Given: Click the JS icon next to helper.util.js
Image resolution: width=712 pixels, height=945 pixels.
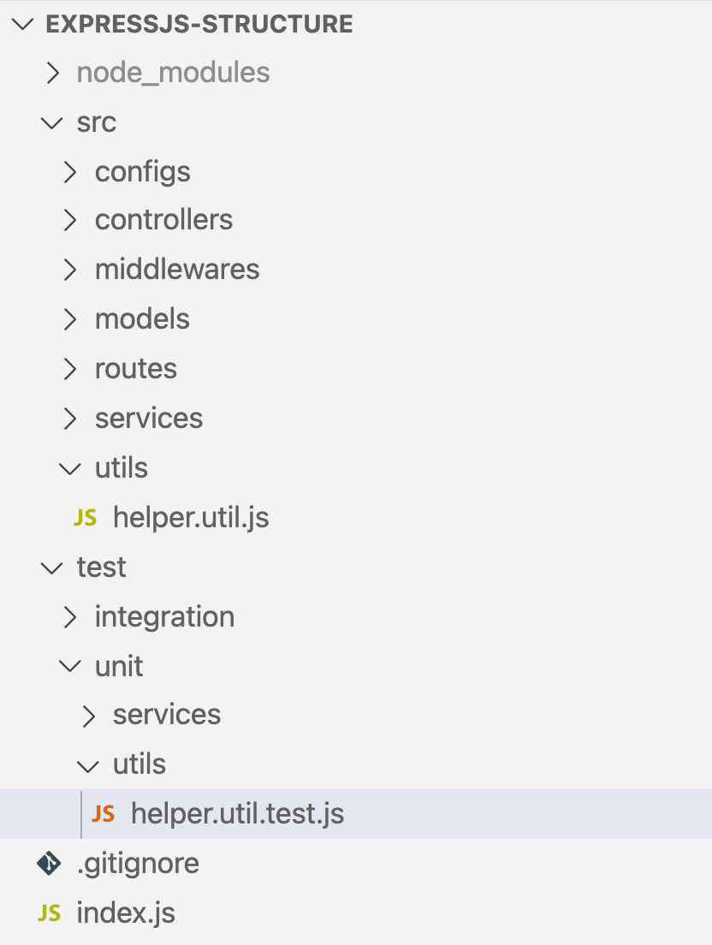Looking at the screenshot, I should [x=86, y=517].
